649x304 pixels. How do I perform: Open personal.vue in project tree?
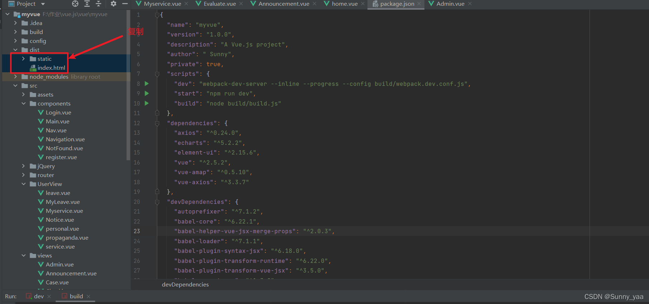click(x=62, y=229)
